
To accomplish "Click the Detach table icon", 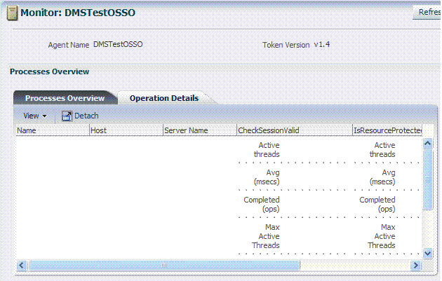I will coord(67,116).
